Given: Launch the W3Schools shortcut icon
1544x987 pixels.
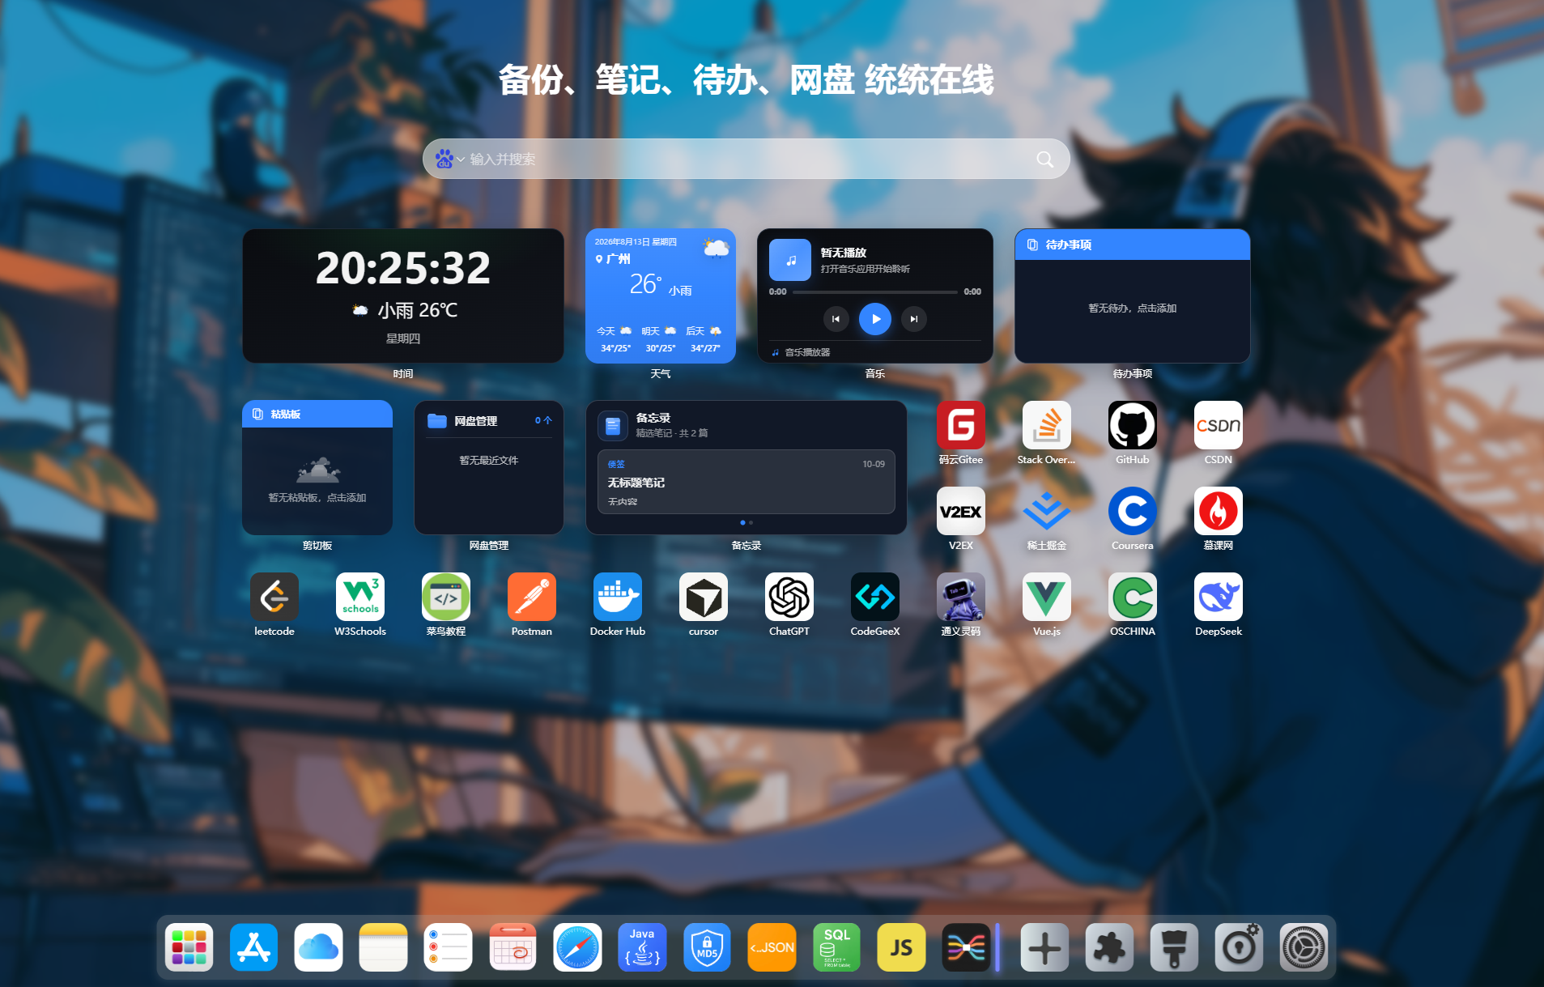Looking at the screenshot, I should (x=360, y=597).
